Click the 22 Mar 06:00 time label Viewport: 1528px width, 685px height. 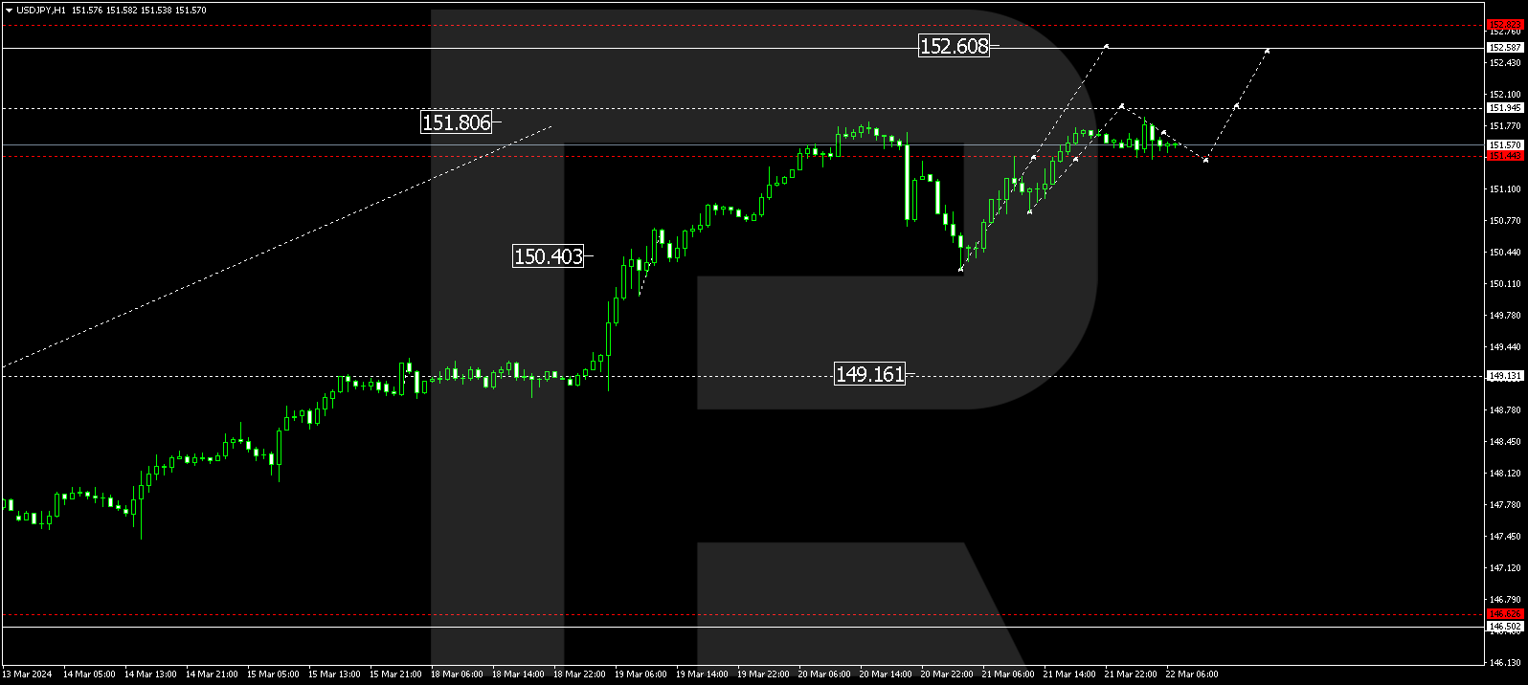[1192, 674]
